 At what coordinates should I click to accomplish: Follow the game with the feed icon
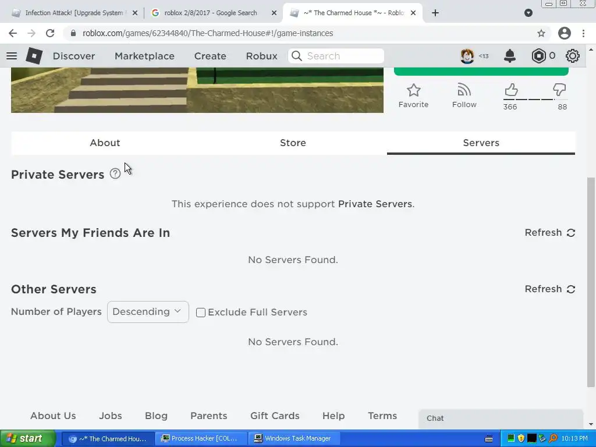coord(464,90)
